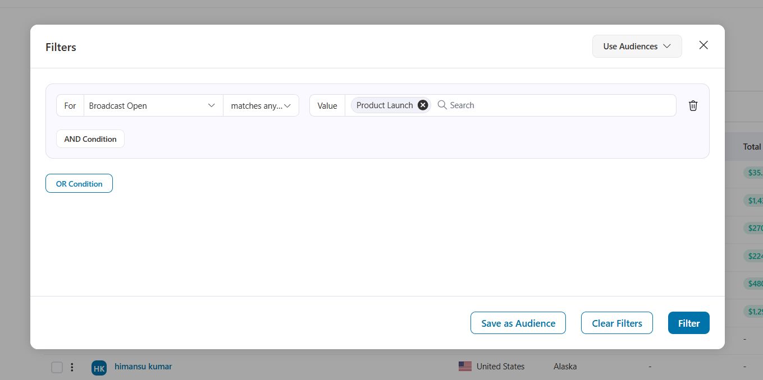Viewport: 763px width, 380px height.
Task: Focus the Value search input
Action: point(556,105)
